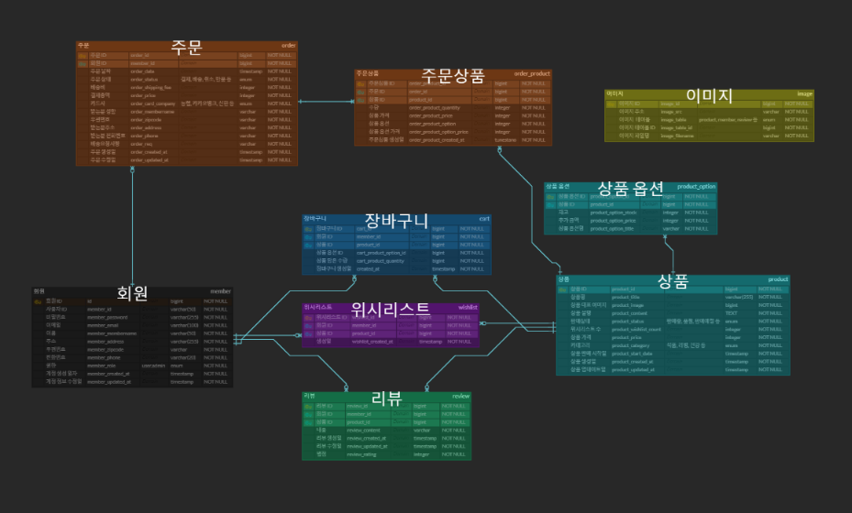This screenshot has height=513, width=852.
Task: Click the primary key icon in the wishlist table
Action: (x=309, y=318)
